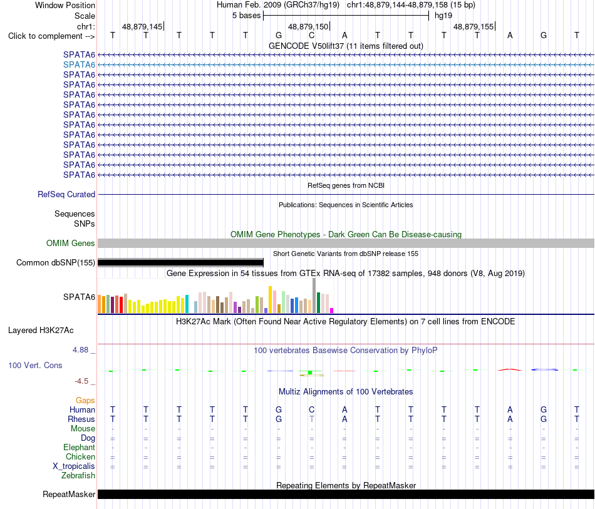595x509 pixels.
Task: Click the grayed-out T in the Rhesus row
Action: [311, 419]
